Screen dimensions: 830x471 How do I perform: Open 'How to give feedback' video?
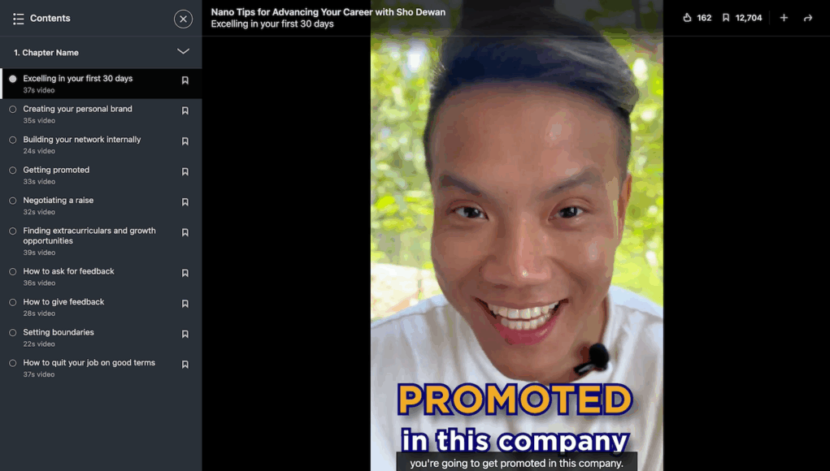point(63,302)
